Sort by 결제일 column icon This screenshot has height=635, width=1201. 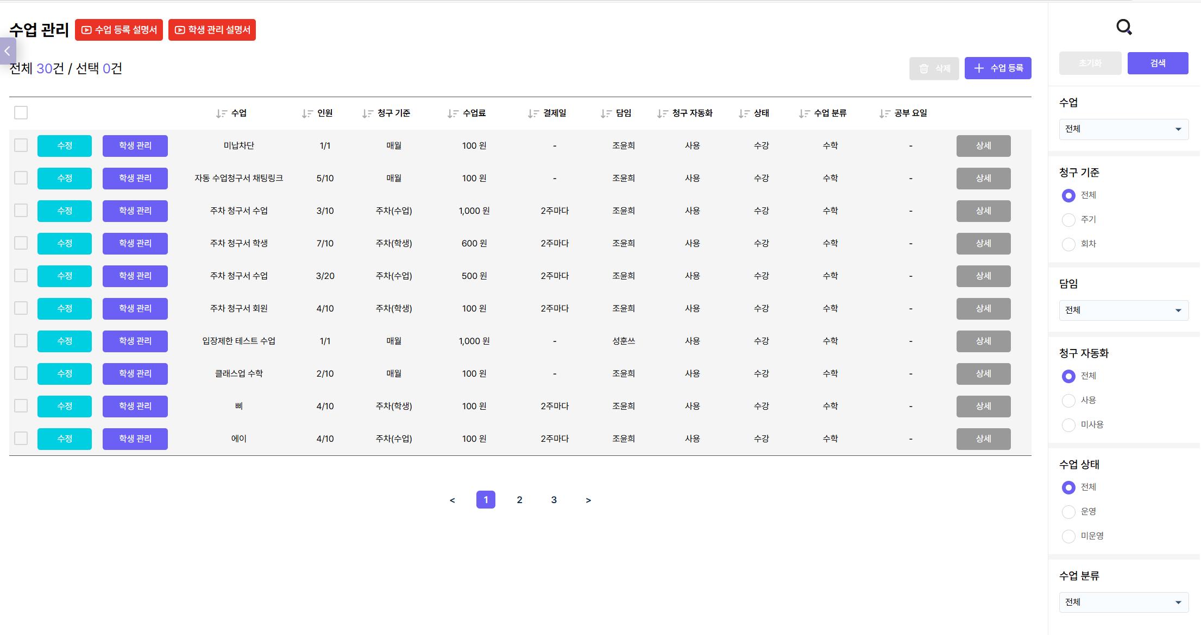pyautogui.click(x=533, y=113)
